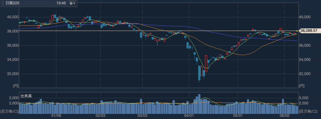Click the 03/03 date label

point(142,116)
